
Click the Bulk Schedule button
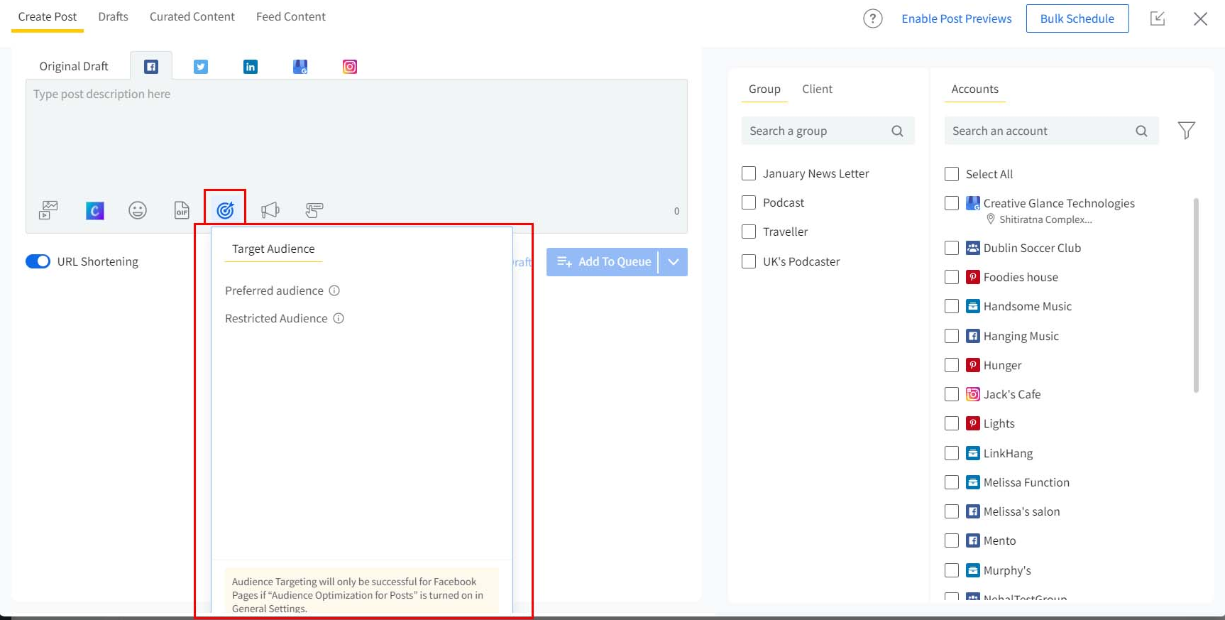pos(1077,18)
